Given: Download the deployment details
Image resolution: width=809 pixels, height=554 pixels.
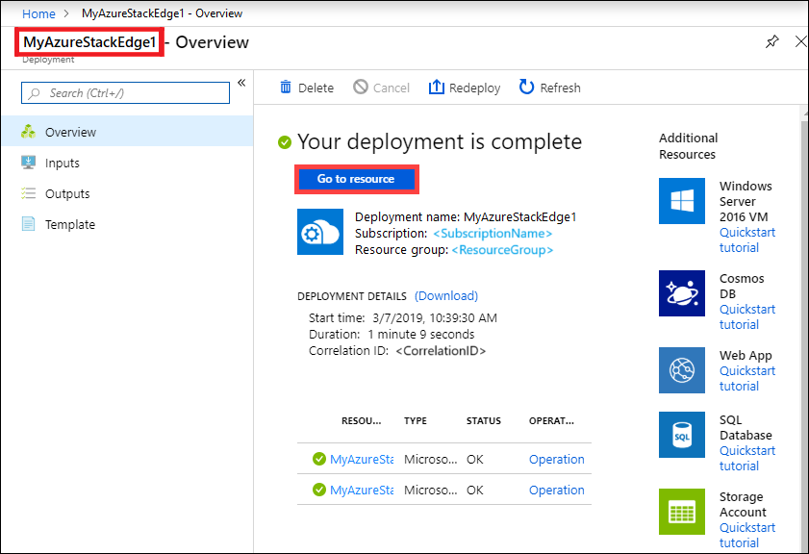Looking at the screenshot, I should [x=445, y=295].
